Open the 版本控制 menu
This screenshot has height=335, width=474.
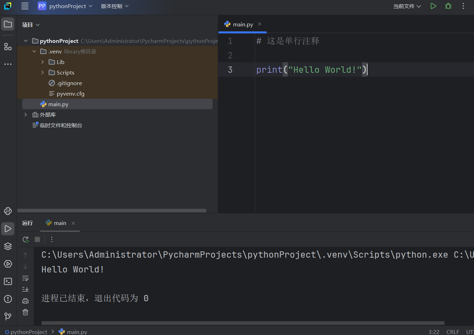point(115,6)
